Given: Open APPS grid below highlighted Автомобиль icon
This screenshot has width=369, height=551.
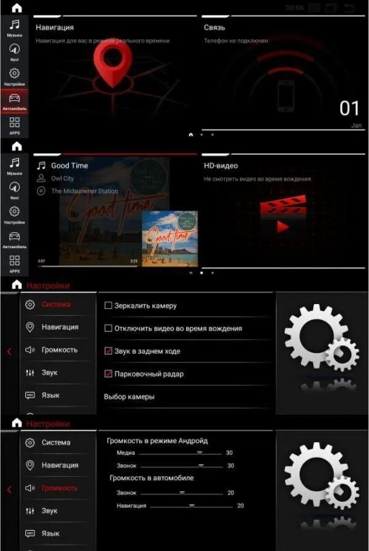Looking at the screenshot, I should click(x=14, y=125).
